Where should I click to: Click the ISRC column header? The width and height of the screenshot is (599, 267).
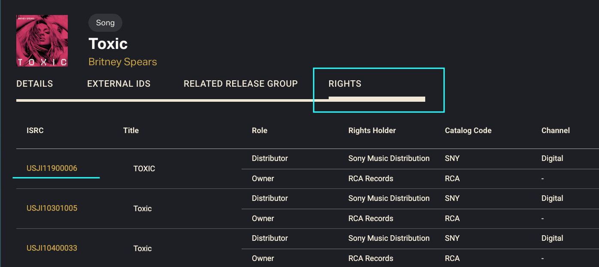(x=35, y=130)
